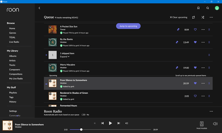Click lyrics microphone icon for By the Banks
Screen dimensions: 222x133
point(177,42)
